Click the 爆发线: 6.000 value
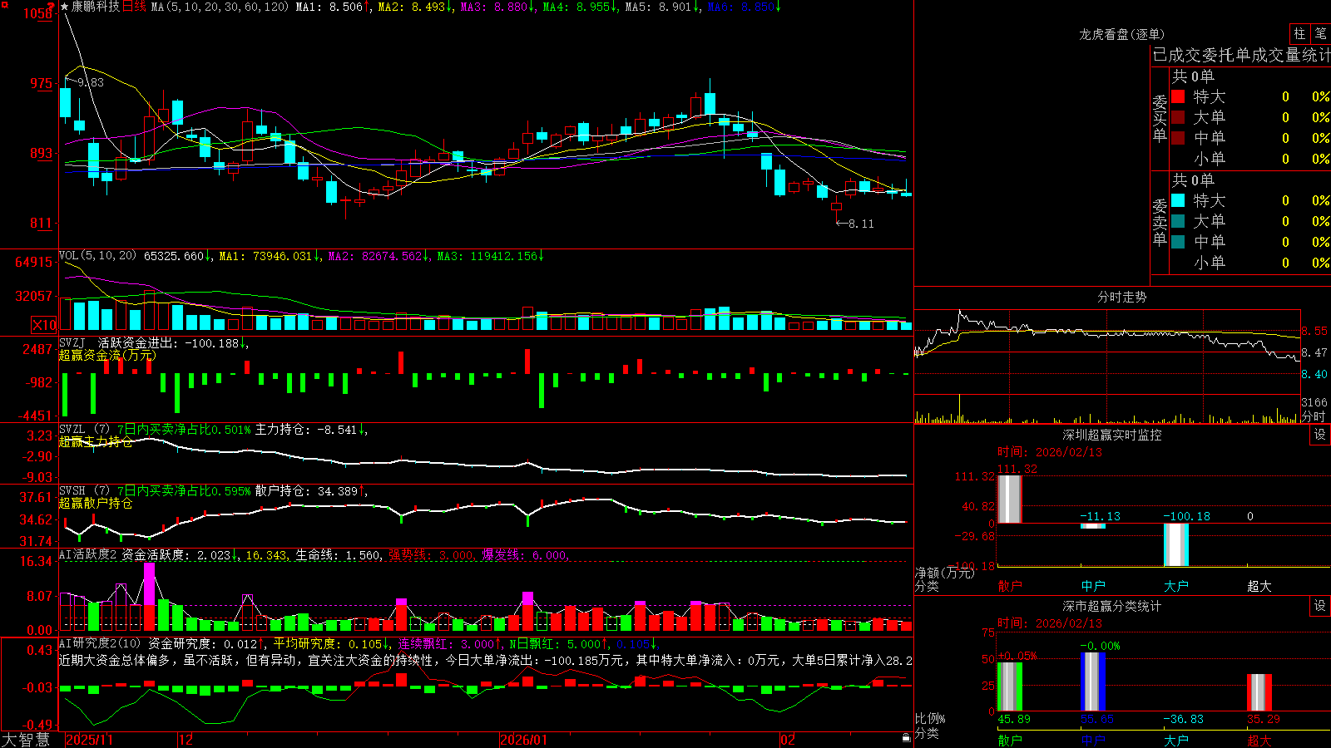The image size is (1331, 748). pyautogui.click(x=525, y=555)
